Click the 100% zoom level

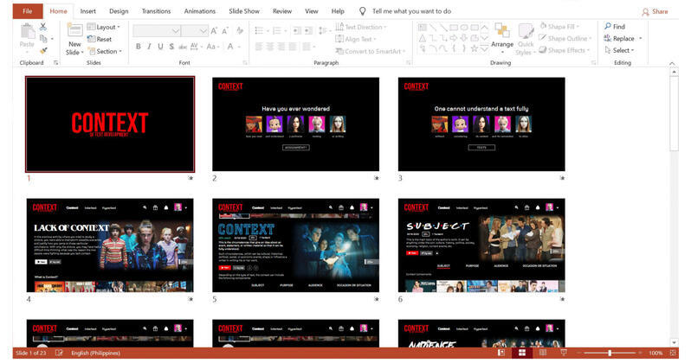tap(655, 353)
